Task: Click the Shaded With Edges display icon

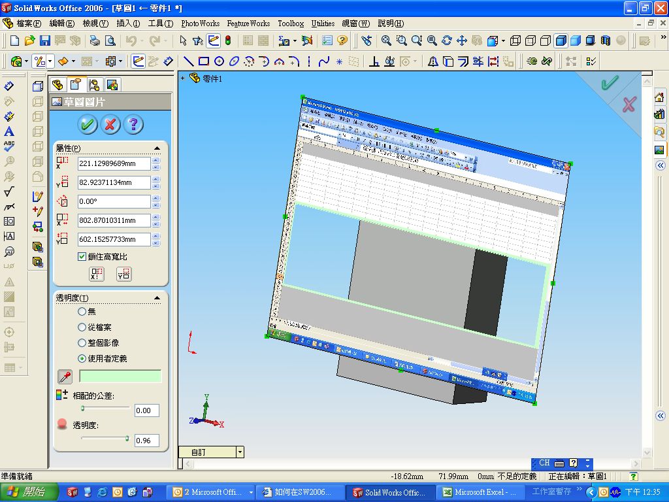Action: click(561, 41)
